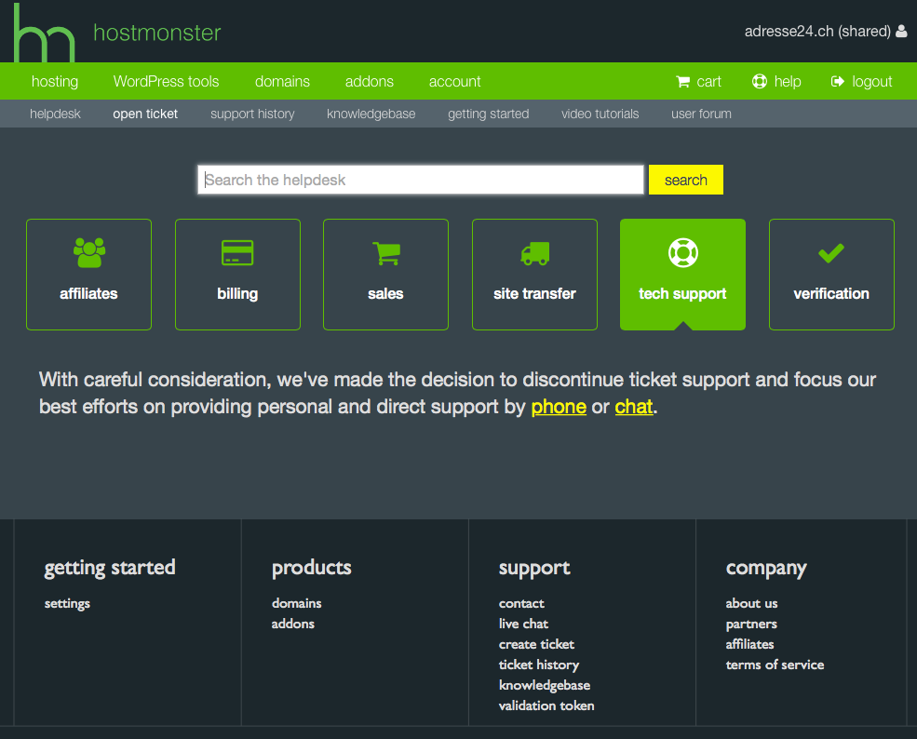917x739 pixels.
Task: Open footer knowledgebase link under support
Action: (x=545, y=685)
